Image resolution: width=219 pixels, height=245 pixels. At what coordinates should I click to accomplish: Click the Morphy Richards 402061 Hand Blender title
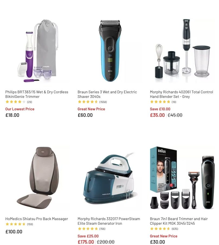[x=181, y=94]
